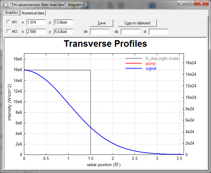Enable the M2 marker checkbox
The width and height of the screenshot is (211, 173).
(x=8, y=31)
